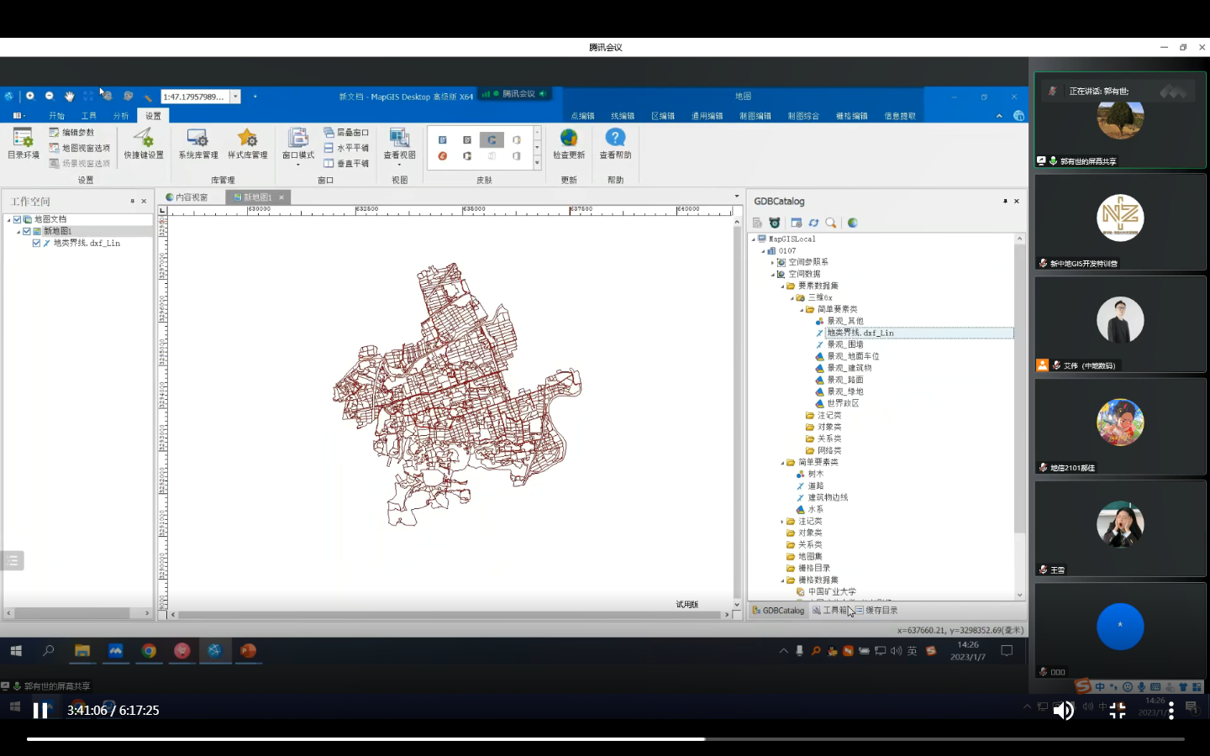
Task: Open 系统库管理 system library manager
Action: pyautogui.click(x=197, y=143)
